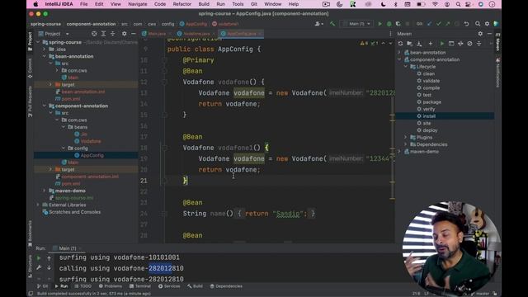
Task: Jump down the stack trace arrow in Run panel
Action: [x=49, y=267]
